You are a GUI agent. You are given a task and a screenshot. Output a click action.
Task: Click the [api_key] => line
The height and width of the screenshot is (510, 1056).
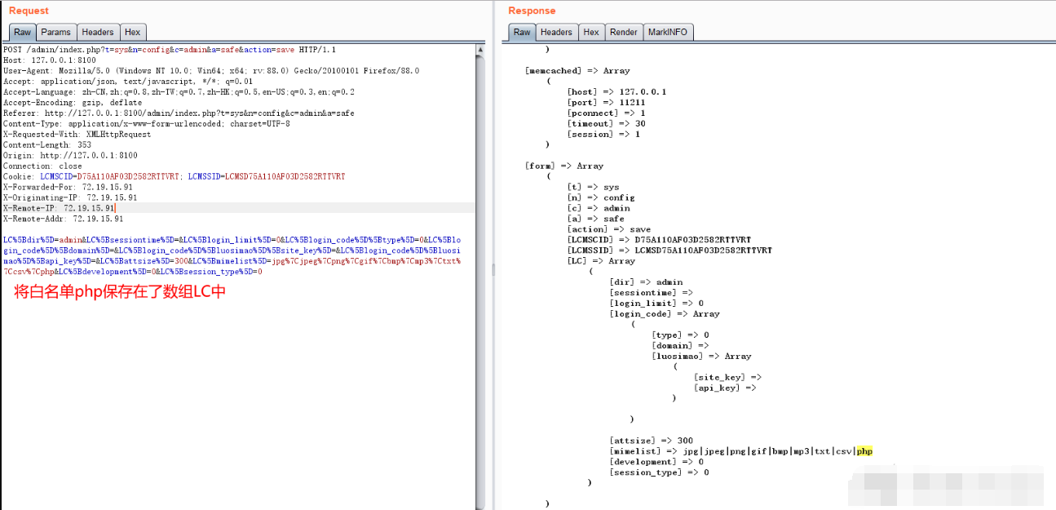coord(725,389)
